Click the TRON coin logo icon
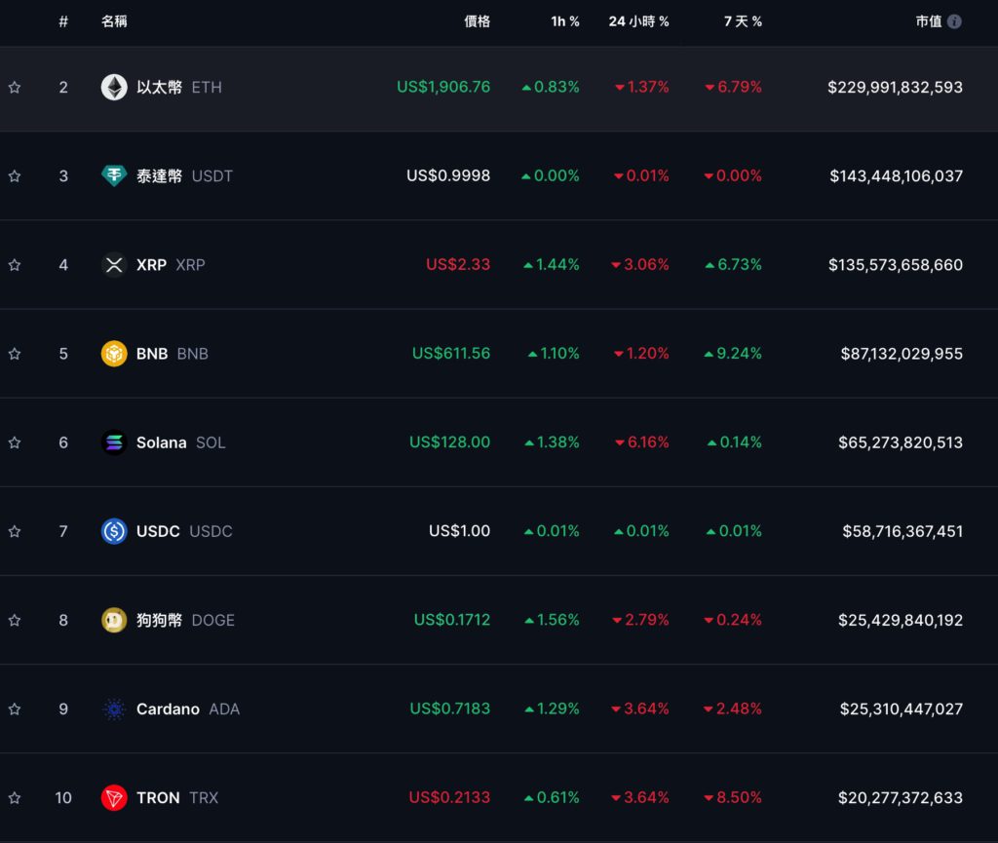Screen dimensions: 998x843 tap(114, 797)
